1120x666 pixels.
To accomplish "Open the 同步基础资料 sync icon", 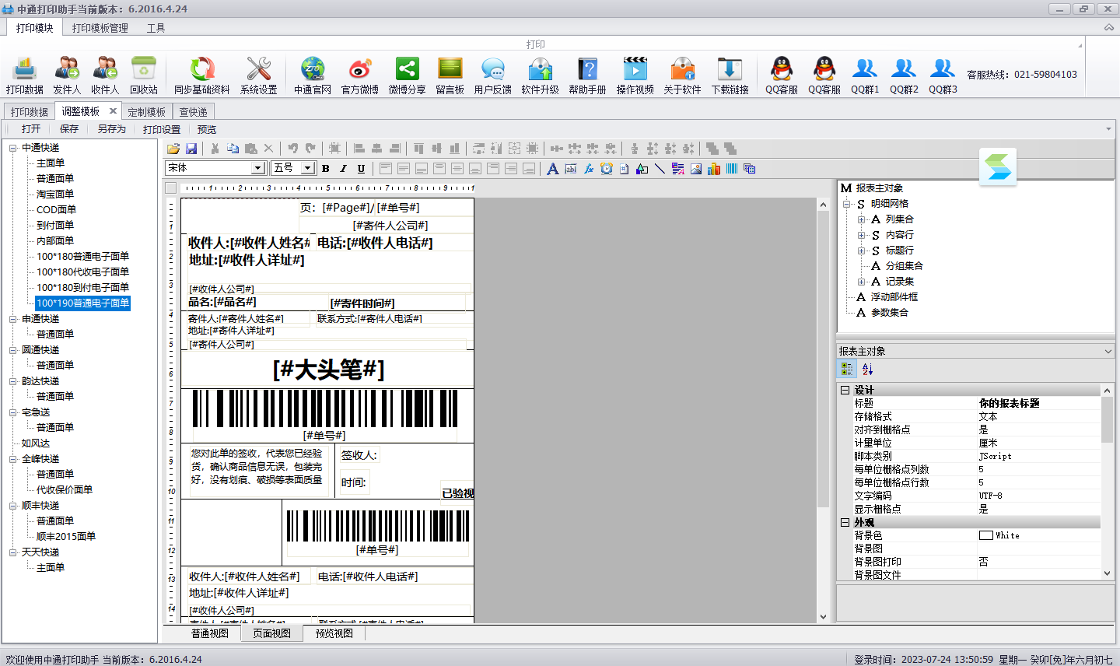I will pyautogui.click(x=202, y=68).
